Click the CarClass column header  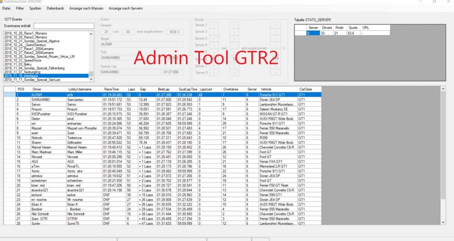(x=305, y=89)
